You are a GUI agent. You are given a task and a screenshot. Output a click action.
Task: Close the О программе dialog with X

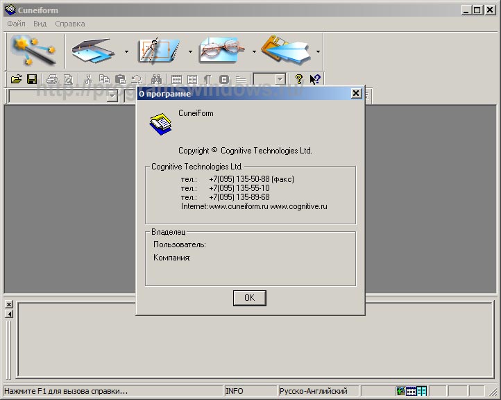pos(356,94)
